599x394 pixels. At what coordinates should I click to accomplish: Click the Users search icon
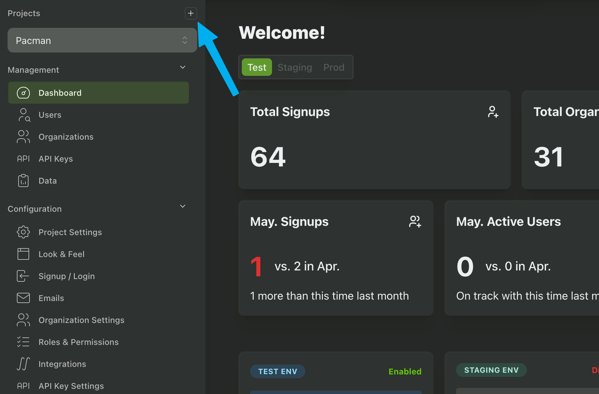[24, 115]
